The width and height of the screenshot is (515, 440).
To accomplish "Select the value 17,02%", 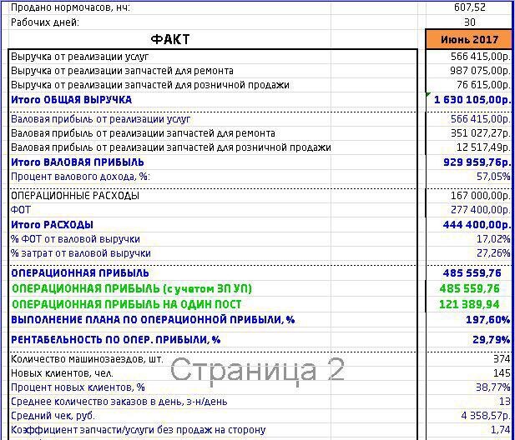I will (493, 239).
